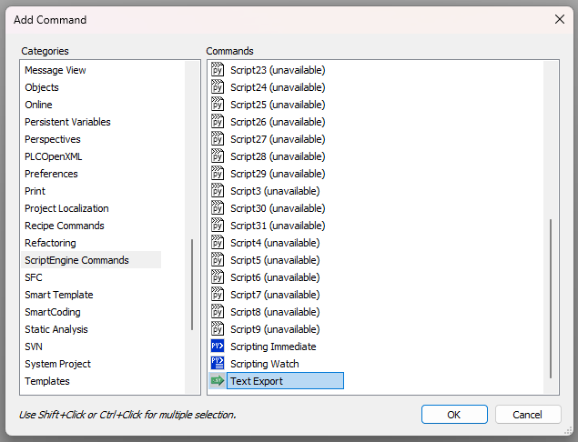This screenshot has height=442, width=578.
Task: Close the Add Command dialog
Action: [x=559, y=19]
